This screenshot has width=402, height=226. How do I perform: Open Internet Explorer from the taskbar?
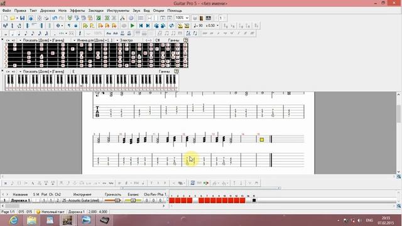click(14, 220)
